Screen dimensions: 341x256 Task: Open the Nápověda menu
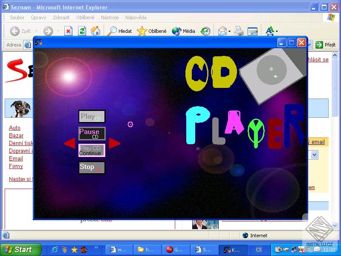click(x=136, y=17)
